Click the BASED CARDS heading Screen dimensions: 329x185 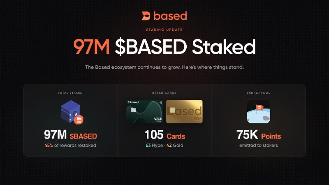pyautogui.click(x=164, y=92)
